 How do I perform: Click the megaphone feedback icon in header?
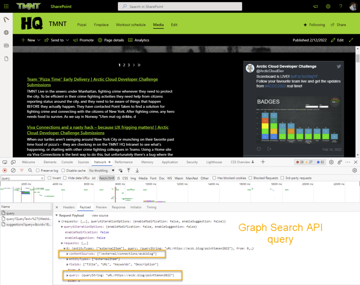[x=315, y=6]
